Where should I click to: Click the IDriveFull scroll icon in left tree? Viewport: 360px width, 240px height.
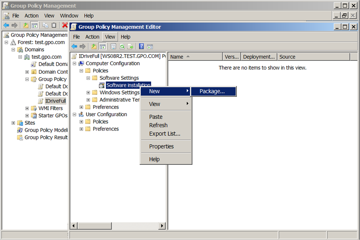[x=41, y=101]
